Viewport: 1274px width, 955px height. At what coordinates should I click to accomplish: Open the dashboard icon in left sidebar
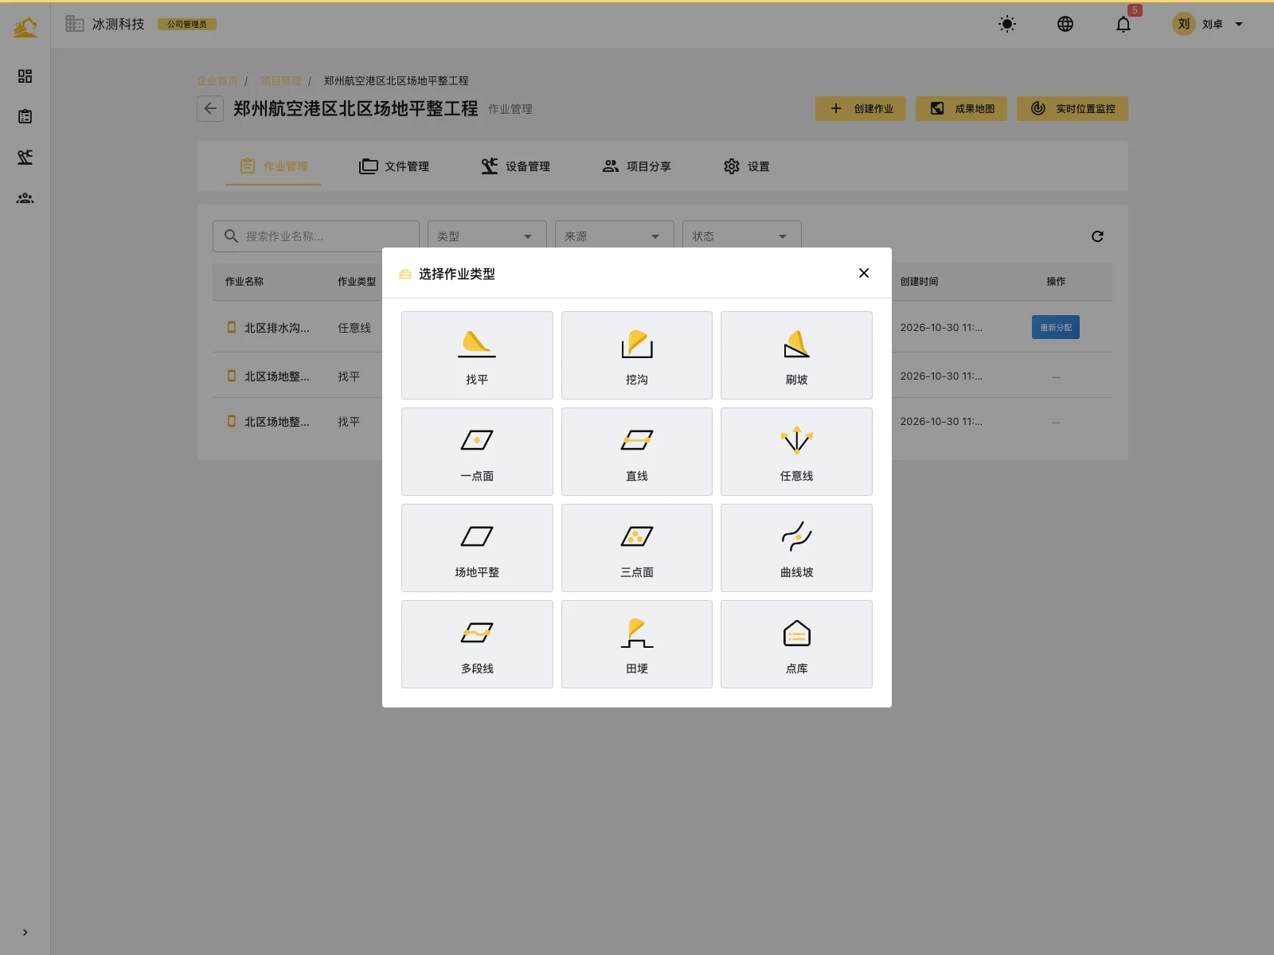tap(25, 76)
